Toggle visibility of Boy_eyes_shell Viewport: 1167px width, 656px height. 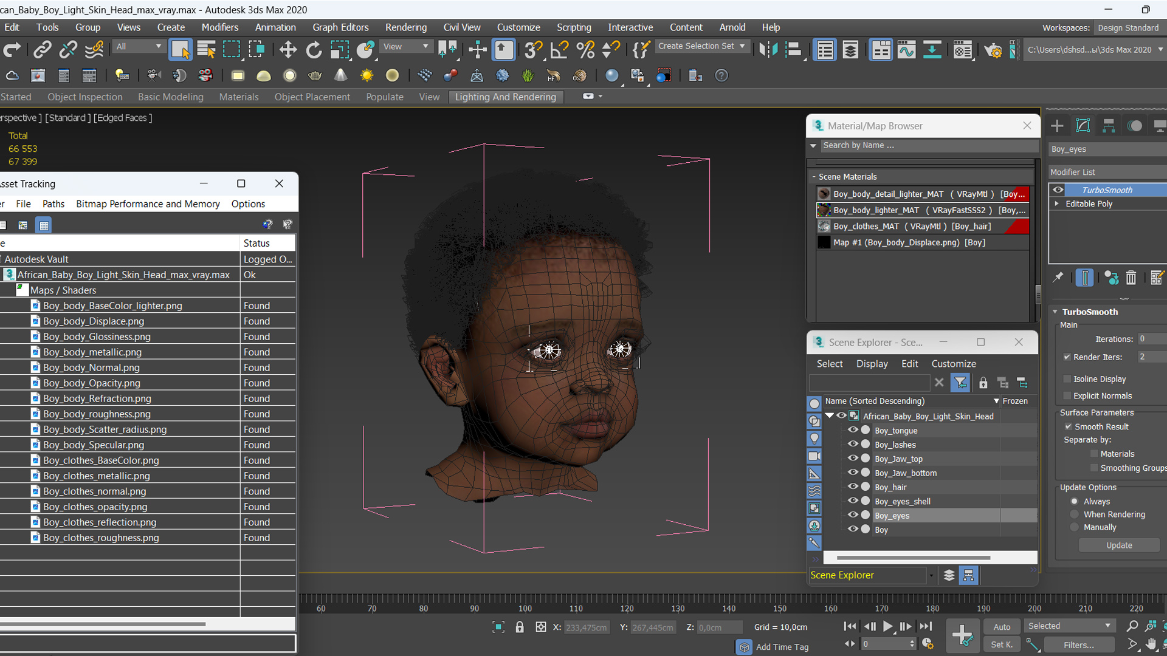(x=853, y=501)
